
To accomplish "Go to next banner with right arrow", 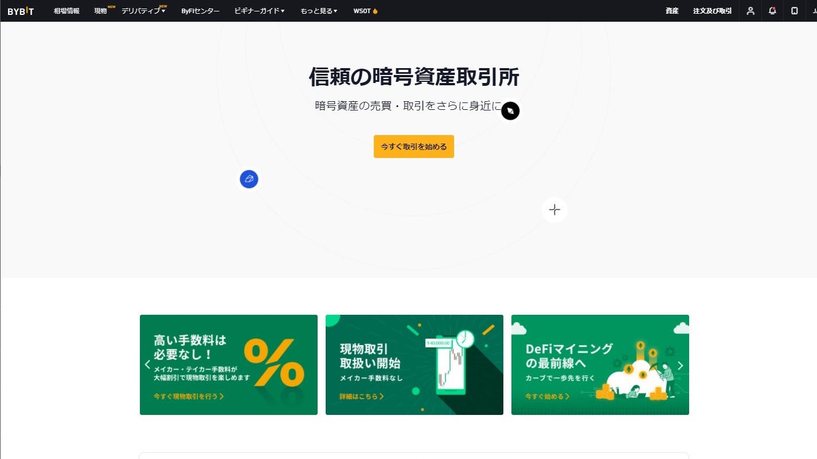I will point(681,366).
